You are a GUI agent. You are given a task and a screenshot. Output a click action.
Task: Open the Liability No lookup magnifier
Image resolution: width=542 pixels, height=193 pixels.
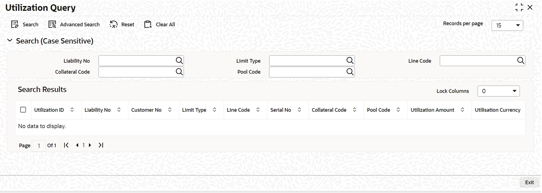[179, 60]
